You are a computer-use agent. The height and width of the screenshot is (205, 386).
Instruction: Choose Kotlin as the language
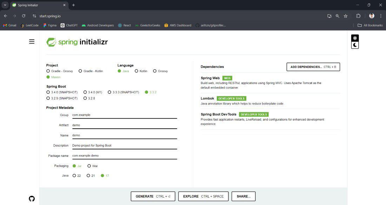tap(141, 71)
